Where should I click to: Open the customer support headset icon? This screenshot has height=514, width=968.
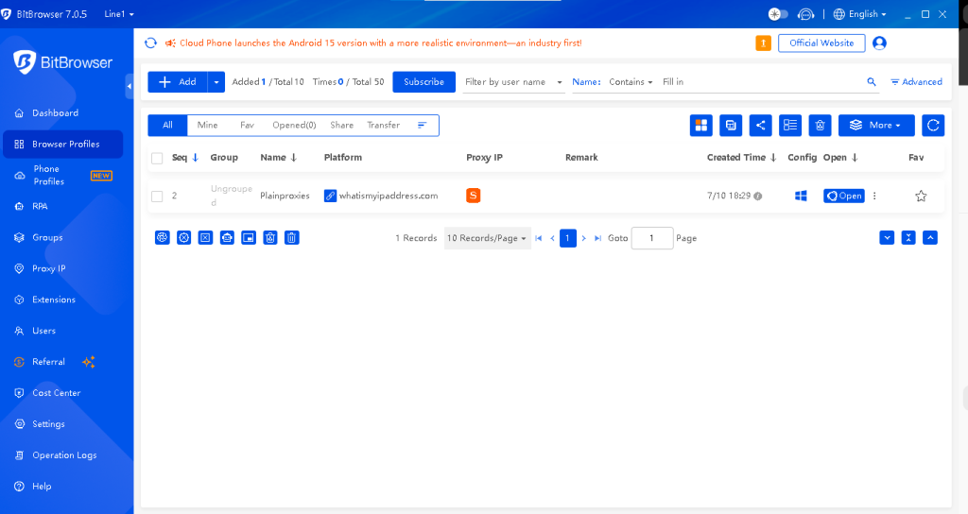[x=805, y=14]
